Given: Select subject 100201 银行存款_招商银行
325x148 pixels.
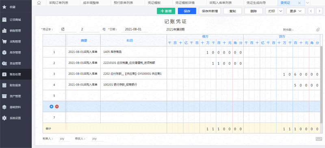Looking at the screenshot, I should point(134,85).
